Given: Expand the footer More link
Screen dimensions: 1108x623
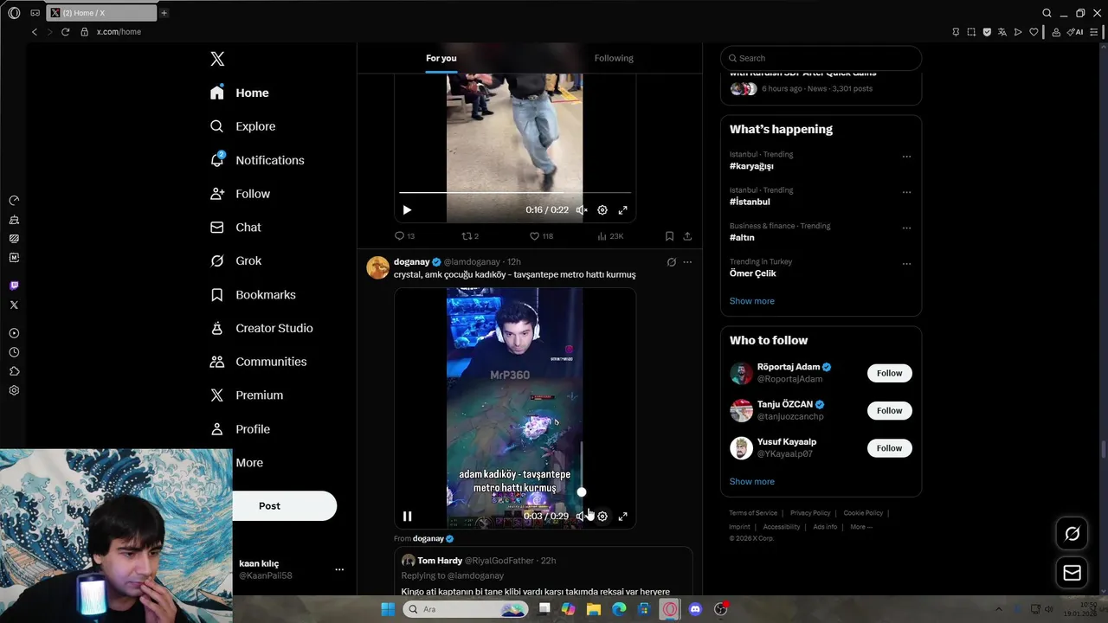Looking at the screenshot, I should click(860, 527).
